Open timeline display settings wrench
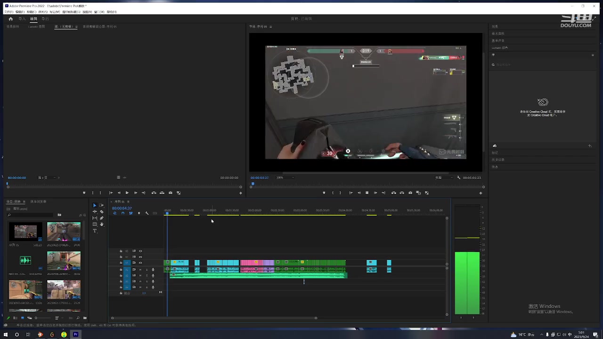 click(147, 213)
